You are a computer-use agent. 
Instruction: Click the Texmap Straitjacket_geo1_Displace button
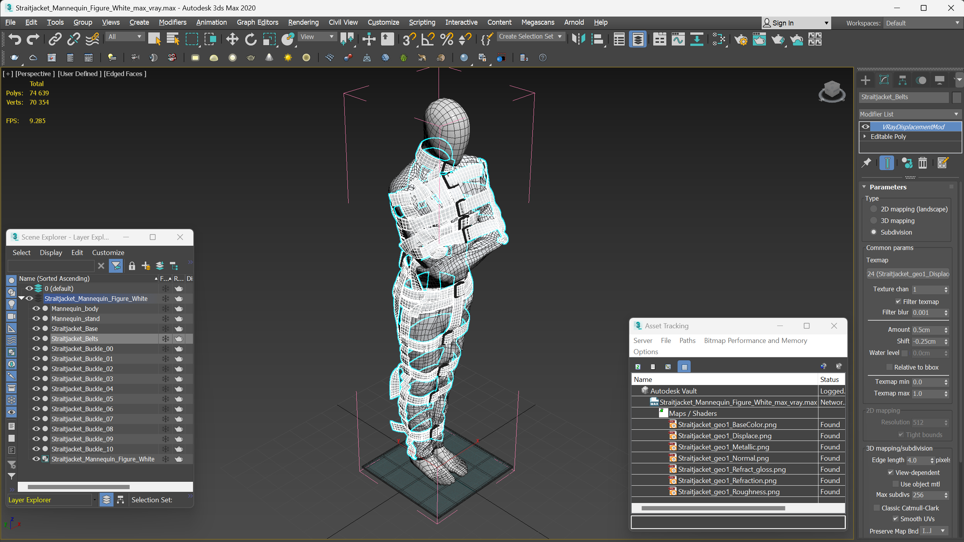point(908,274)
